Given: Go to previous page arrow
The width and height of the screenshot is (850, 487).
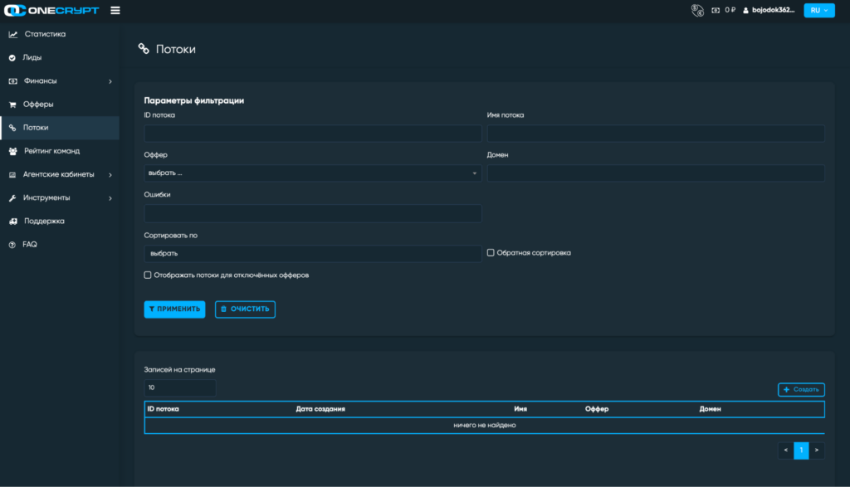Looking at the screenshot, I should click(x=786, y=450).
